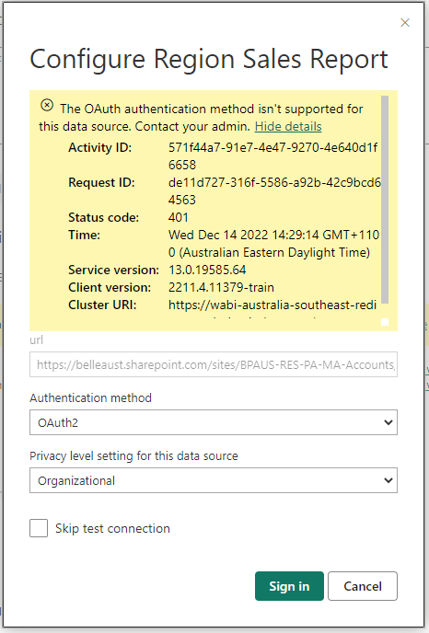
Task: Close the Configure Region Sales Report dialog
Action: click(405, 23)
